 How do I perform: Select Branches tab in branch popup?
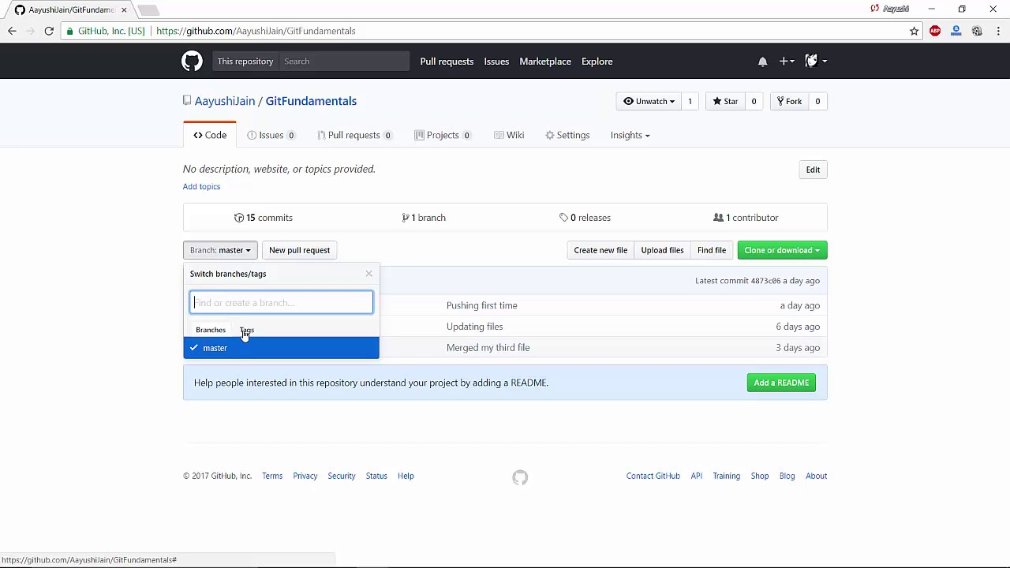(x=211, y=330)
